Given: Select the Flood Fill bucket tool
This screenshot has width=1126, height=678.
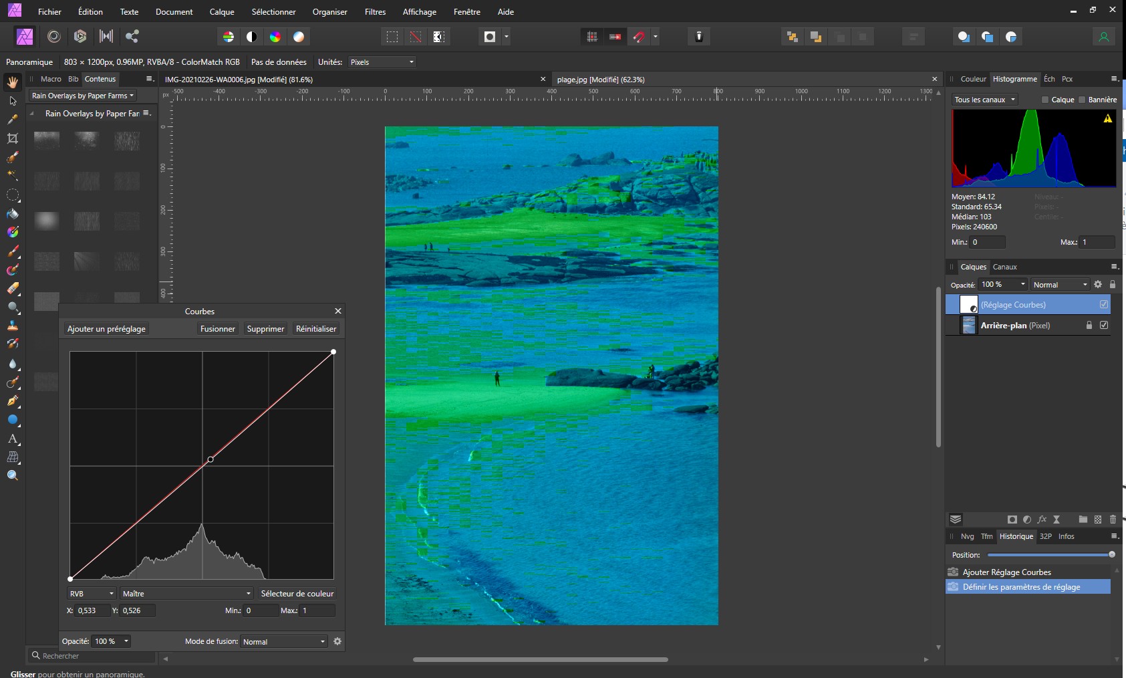Looking at the screenshot, I should [13, 214].
